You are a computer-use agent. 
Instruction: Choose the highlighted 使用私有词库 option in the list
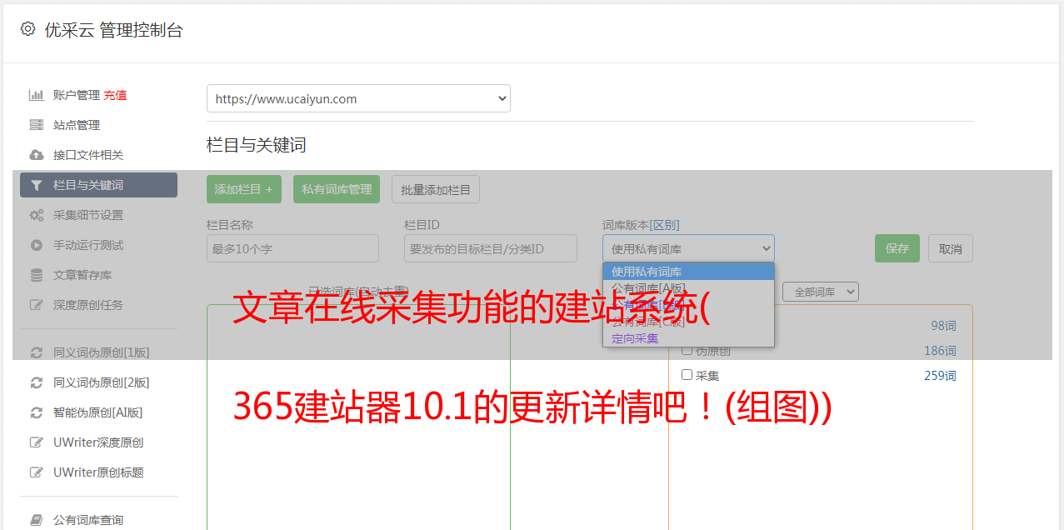click(688, 272)
